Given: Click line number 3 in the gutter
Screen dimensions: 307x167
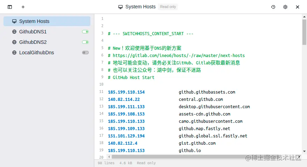Looking at the screenshot, I should coord(102,33).
